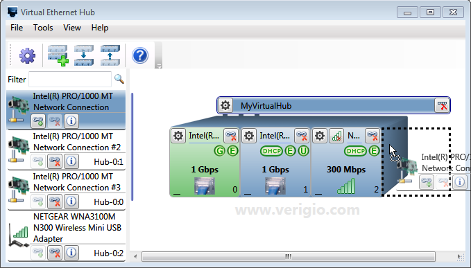This screenshot has width=471, height=268.
Task: Click the U badge on port 1
Action: (303, 151)
